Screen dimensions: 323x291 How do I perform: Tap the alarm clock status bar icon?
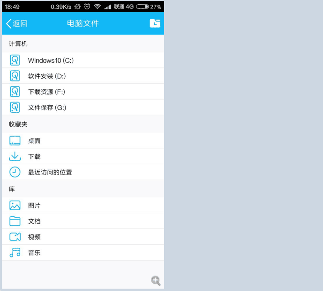[87, 7]
